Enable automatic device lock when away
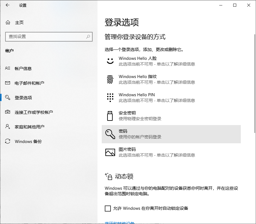The image size is (256, 224). coord(108,209)
